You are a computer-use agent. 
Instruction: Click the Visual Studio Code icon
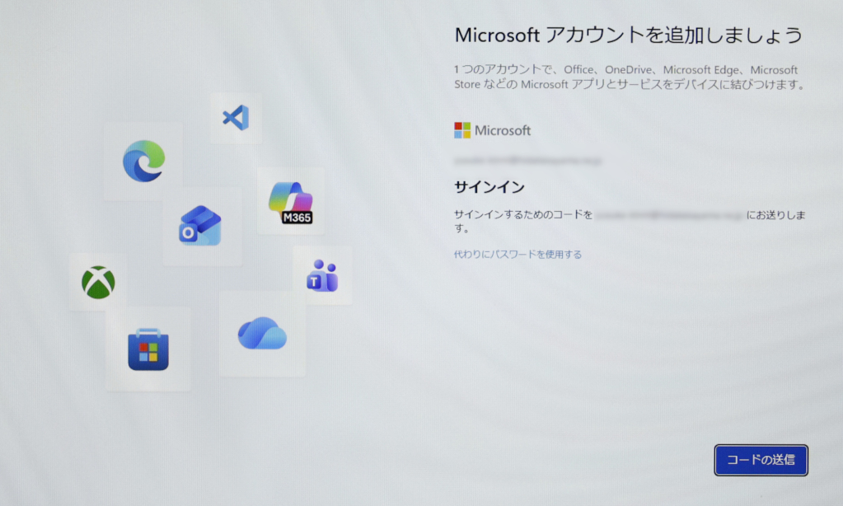tap(235, 117)
